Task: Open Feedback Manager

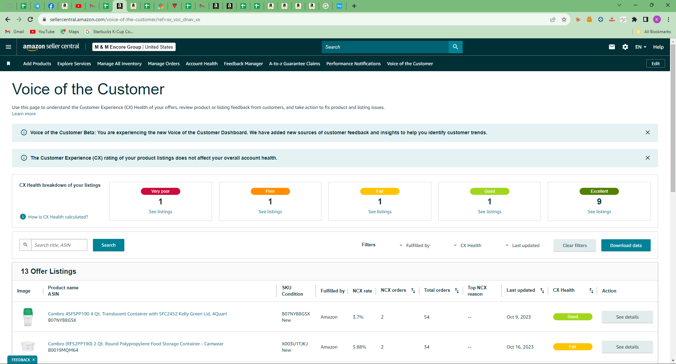Action: 243,63
